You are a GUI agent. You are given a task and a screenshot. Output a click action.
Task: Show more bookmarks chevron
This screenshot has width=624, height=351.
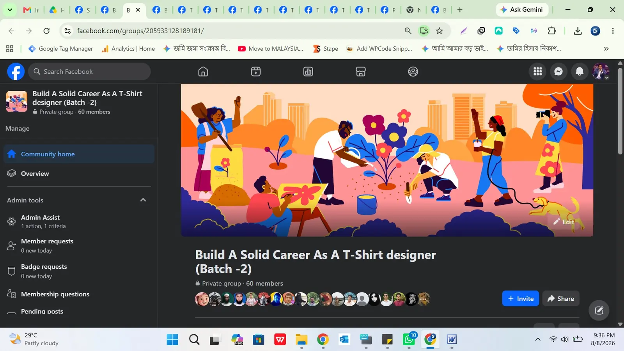(x=606, y=49)
